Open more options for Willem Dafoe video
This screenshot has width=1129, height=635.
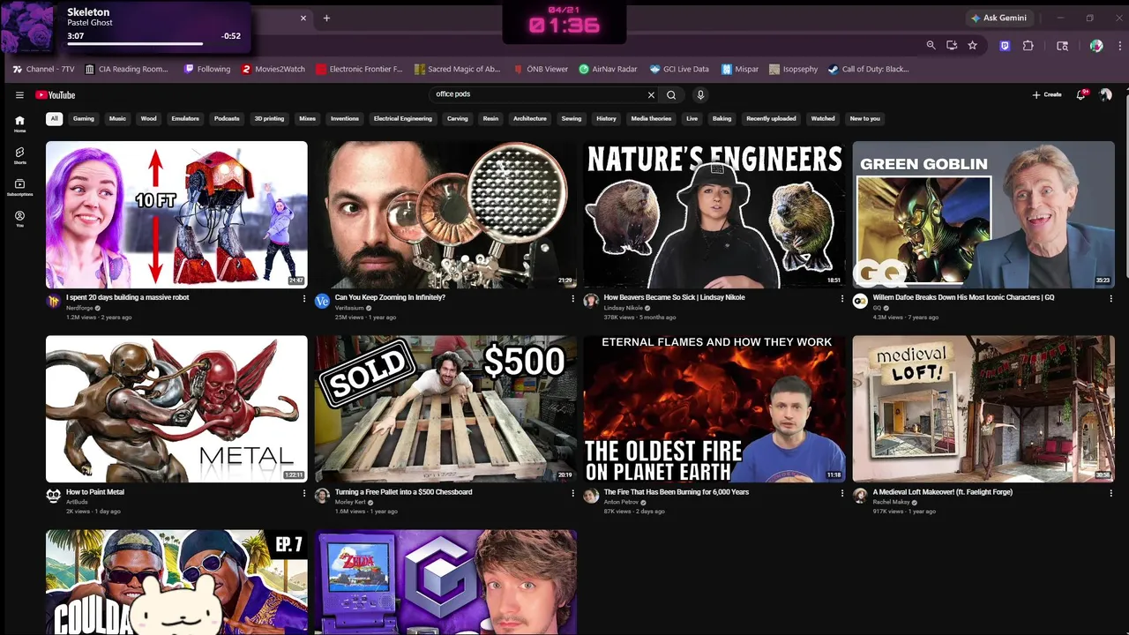pyautogui.click(x=1110, y=298)
